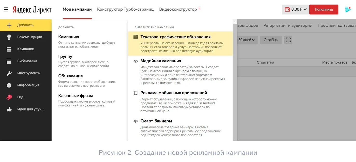The height and width of the screenshot is (162, 356).
Task: Click the Столбцы button
Action: pos(271,40)
